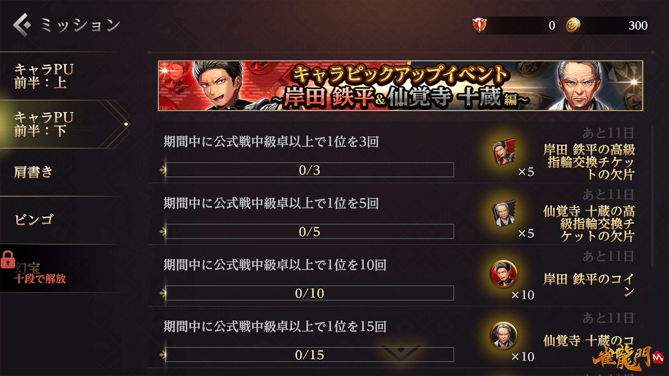This screenshot has height=376, width=669.
Task: Click the mission list vertical scrollbar
Action: click(652, 197)
